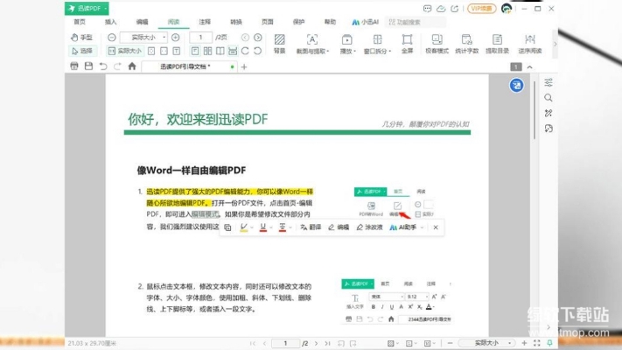Enable 极客模式 geek mode
This screenshot has width=622, height=350.
[x=437, y=44]
